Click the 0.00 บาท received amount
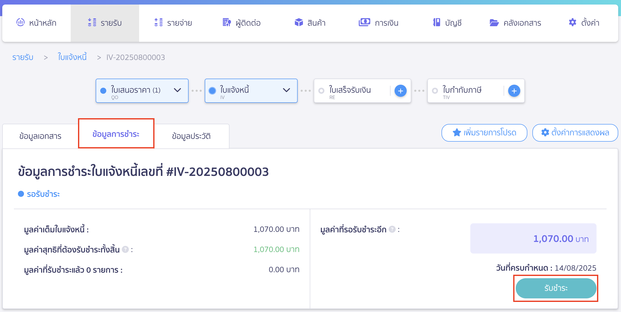Screen dimensions: 621x312 tap(284, 270)
